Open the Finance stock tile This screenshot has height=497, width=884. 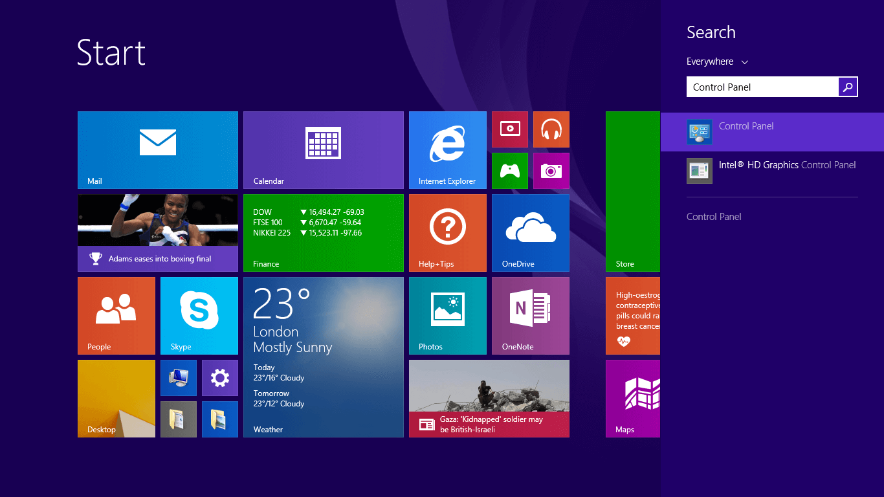324,233
